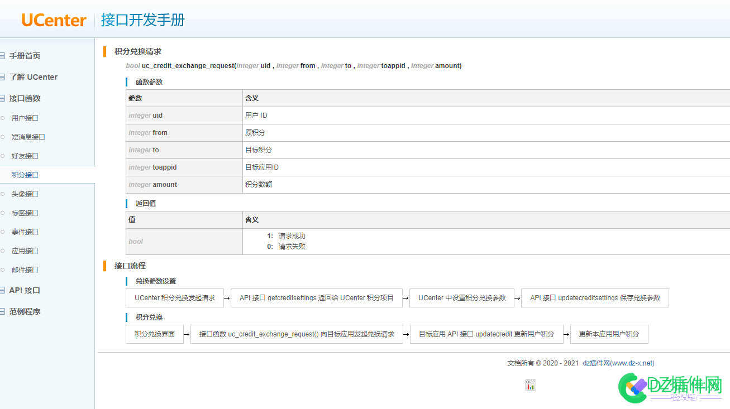Go to 头像接口 page
This screenshot has height=409, width=730.
click(25, 194)
